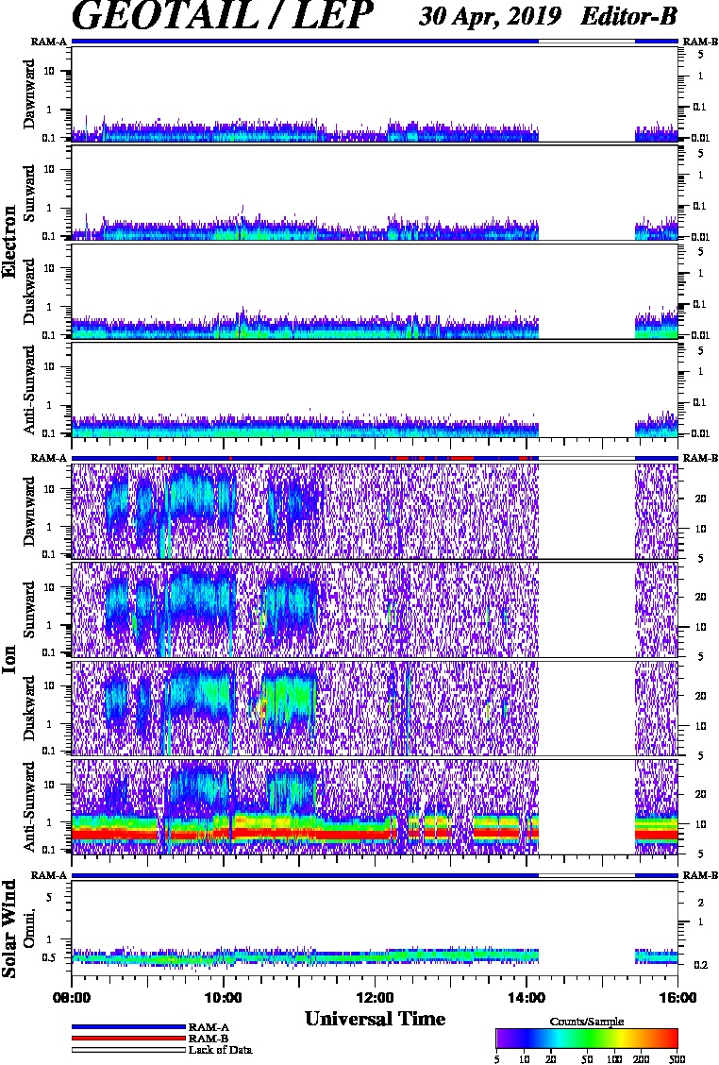Click the 12:00 time tick label
This screenshot has height=1065, width=719.
click(x=375, y=998)
